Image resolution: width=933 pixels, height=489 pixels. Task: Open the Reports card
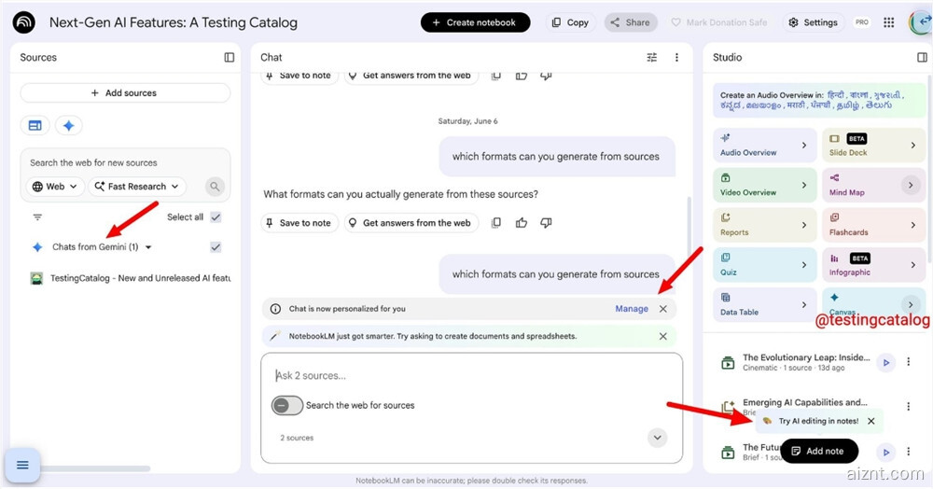tap(765, 225)
